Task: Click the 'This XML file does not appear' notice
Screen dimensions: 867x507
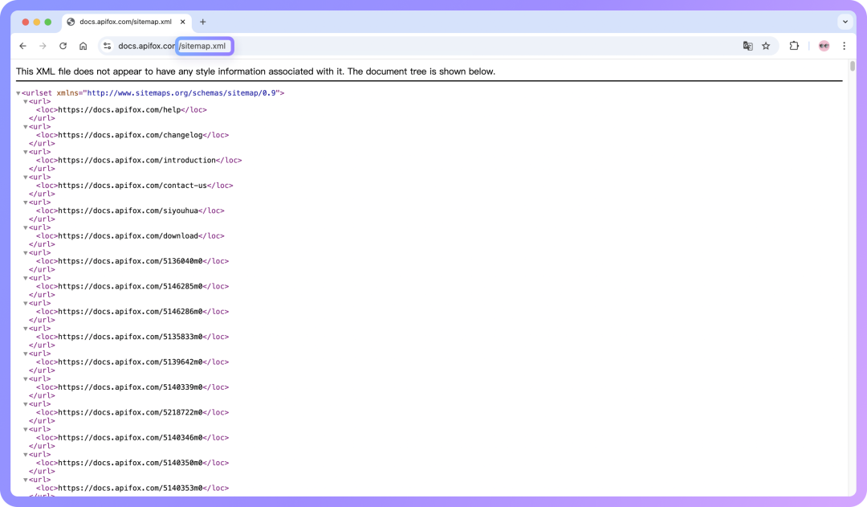Action: 255,72
